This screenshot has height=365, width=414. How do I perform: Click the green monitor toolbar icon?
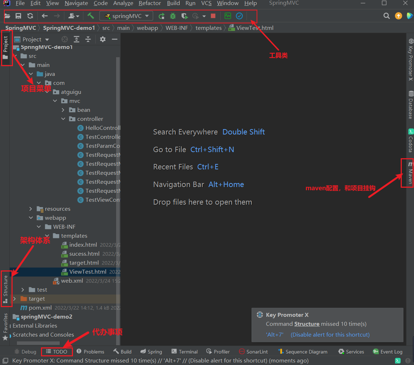(227, 16)
